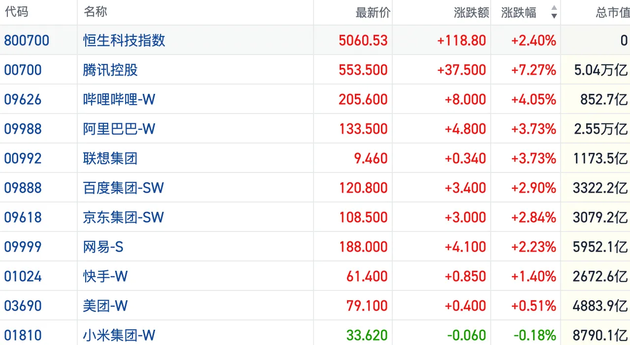Click the descending sort arrow beside 涨跌幅

click(554, 16)
